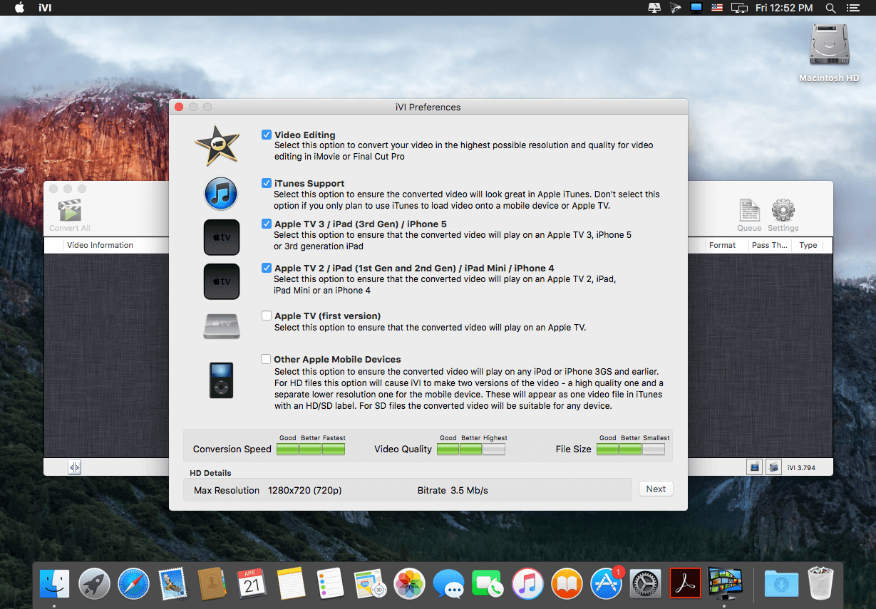Click the HD Details heading
The height and width of the screenshot is (609, 876).
tap(210, 473)
